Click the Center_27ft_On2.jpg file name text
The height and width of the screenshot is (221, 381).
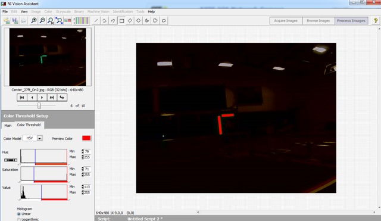pyautogui.click(x=28, y=90)
